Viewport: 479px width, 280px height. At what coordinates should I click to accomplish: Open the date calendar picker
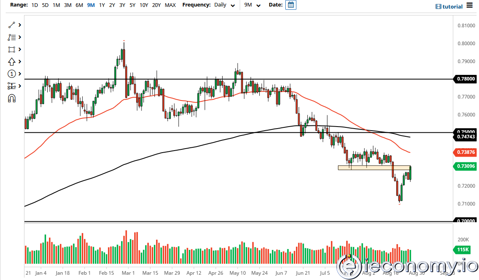[291, 5]
